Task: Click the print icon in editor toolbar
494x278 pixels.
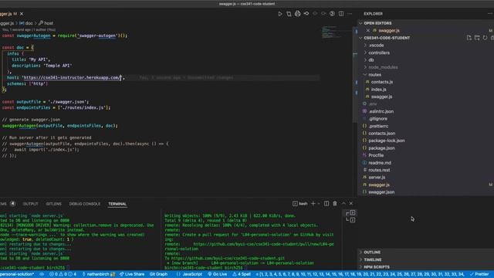Action: tap(297, 14)
